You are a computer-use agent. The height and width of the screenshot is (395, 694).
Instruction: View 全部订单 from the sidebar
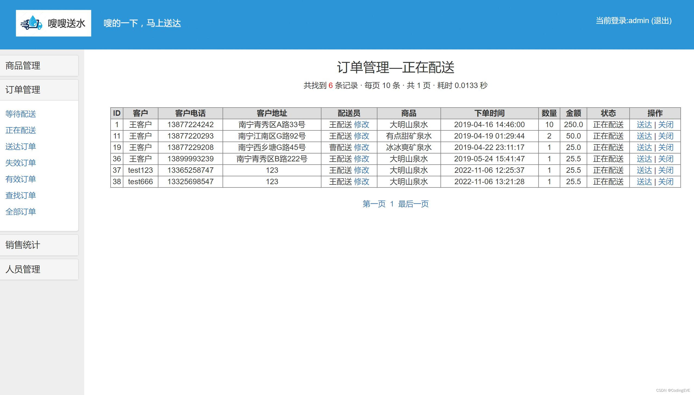pos(21,211)
